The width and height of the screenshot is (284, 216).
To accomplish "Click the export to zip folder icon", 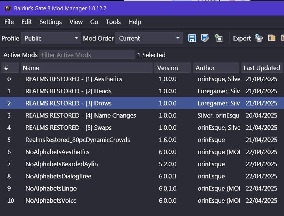I will click(271, 38).
